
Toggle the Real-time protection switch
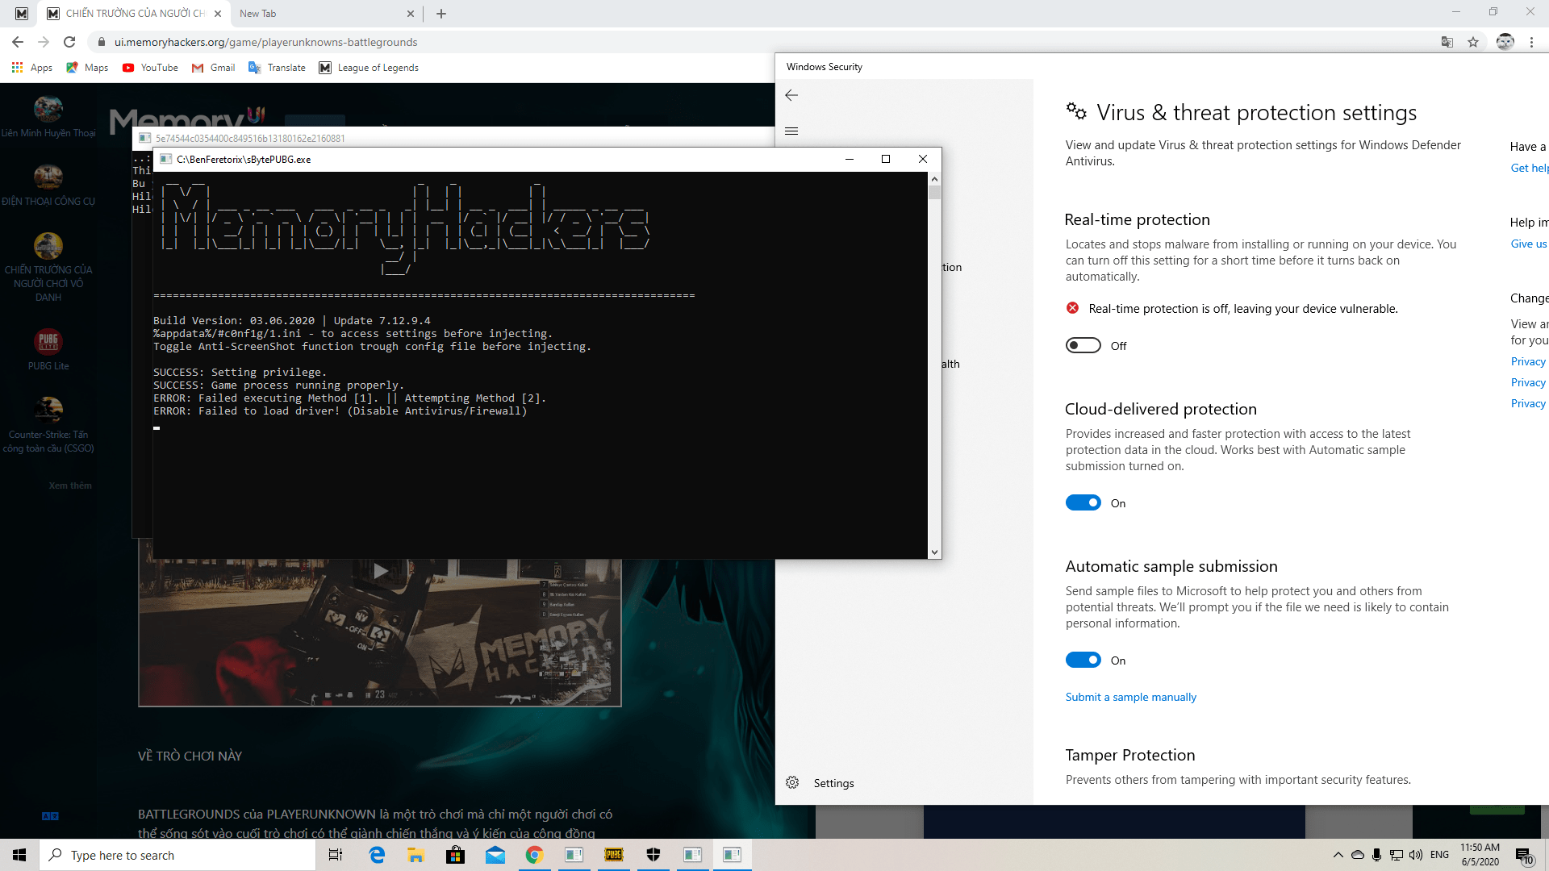pyautogui.click(x=1083, y=345)
